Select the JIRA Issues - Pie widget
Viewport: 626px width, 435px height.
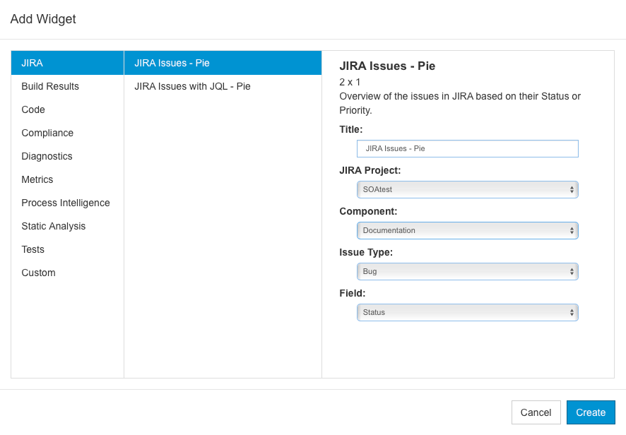[223, 63]
